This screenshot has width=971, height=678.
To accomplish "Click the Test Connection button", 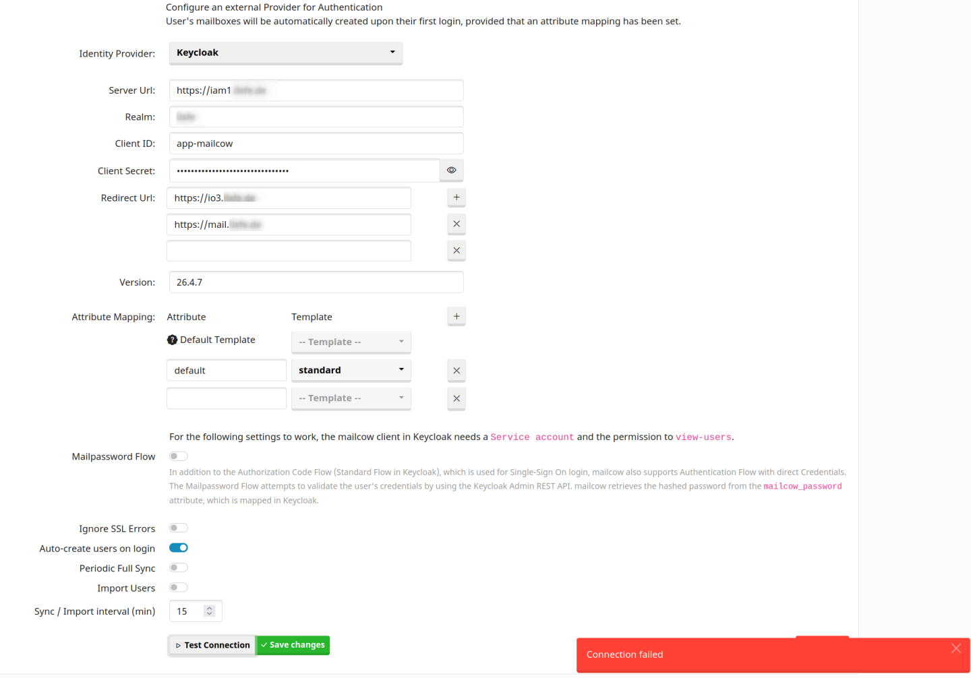I will tap(212, 645).
